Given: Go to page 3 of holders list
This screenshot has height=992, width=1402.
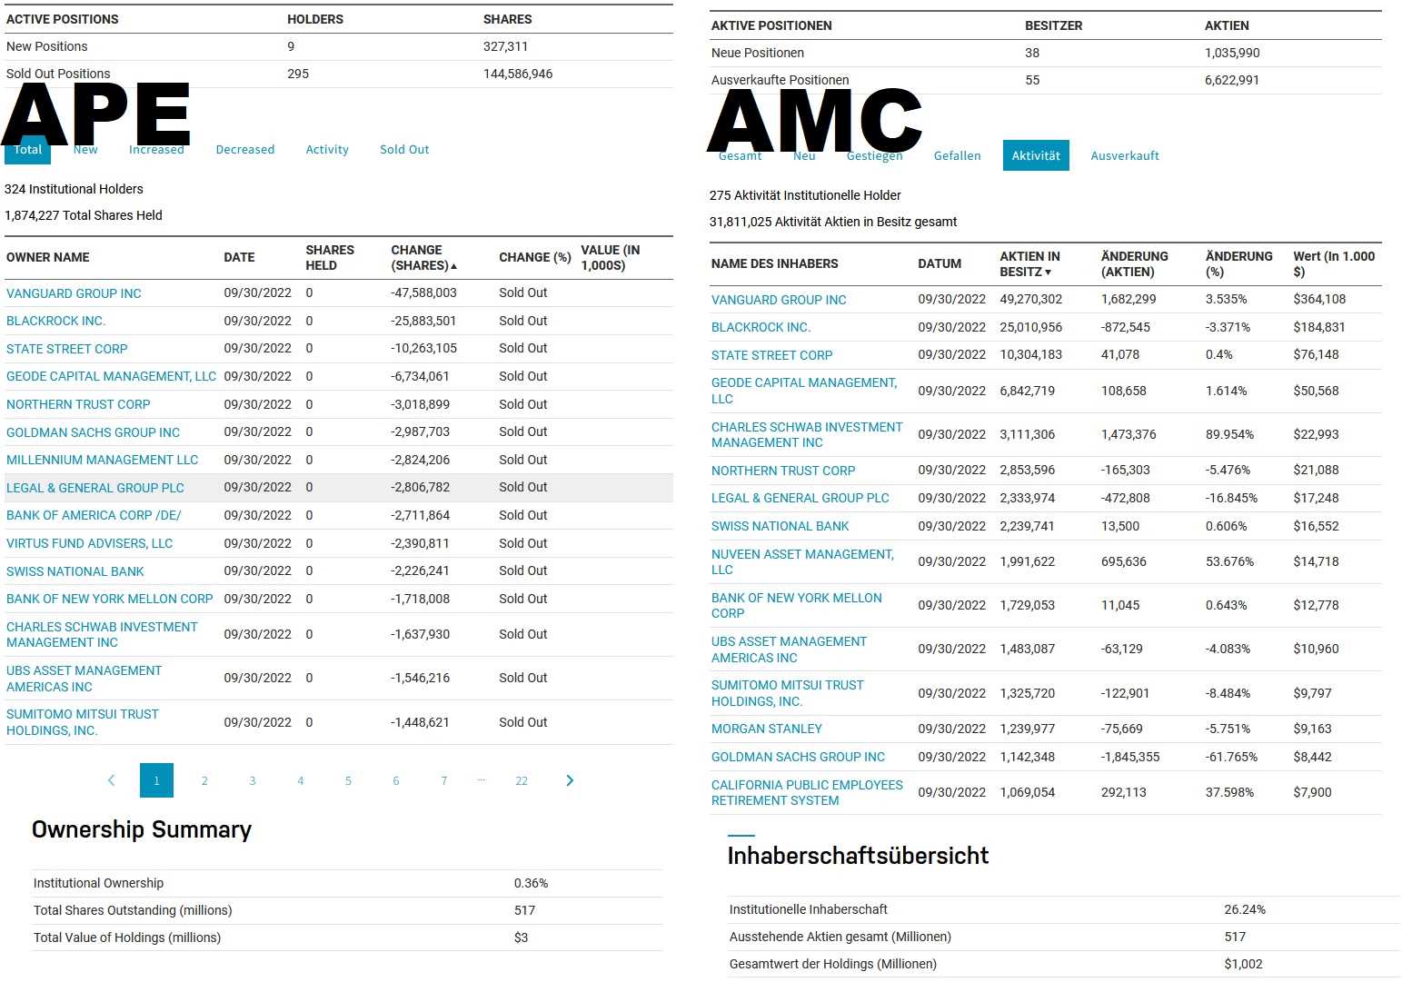Looking at the screenshot, I should [x=253, y=780].
